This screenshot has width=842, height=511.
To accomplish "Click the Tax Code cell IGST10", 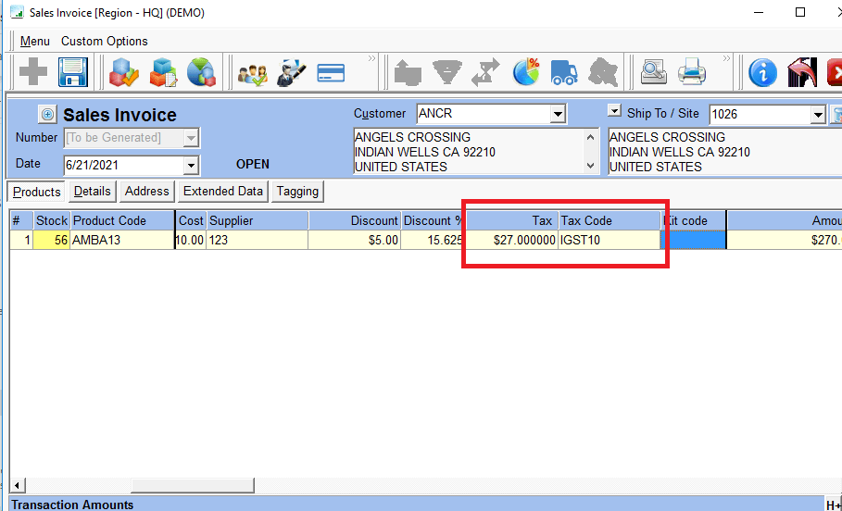I will 608,240.
